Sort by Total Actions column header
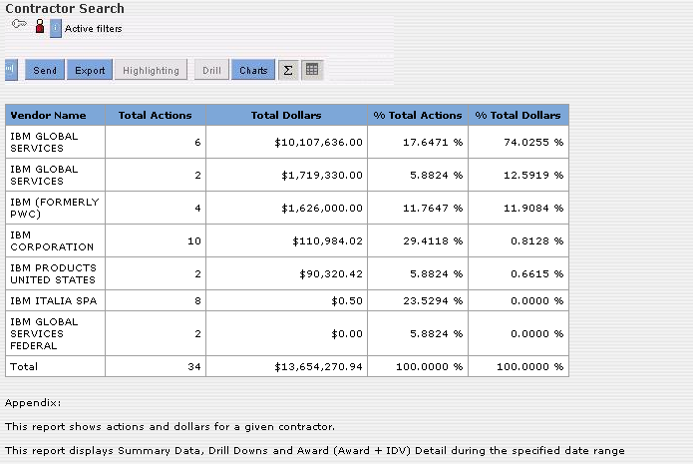The height and width of the screenshot is (464, 693). coord(156,115)
